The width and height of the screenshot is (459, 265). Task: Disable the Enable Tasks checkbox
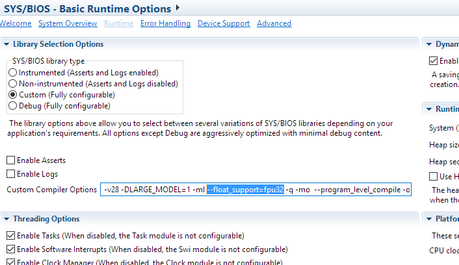11,235
